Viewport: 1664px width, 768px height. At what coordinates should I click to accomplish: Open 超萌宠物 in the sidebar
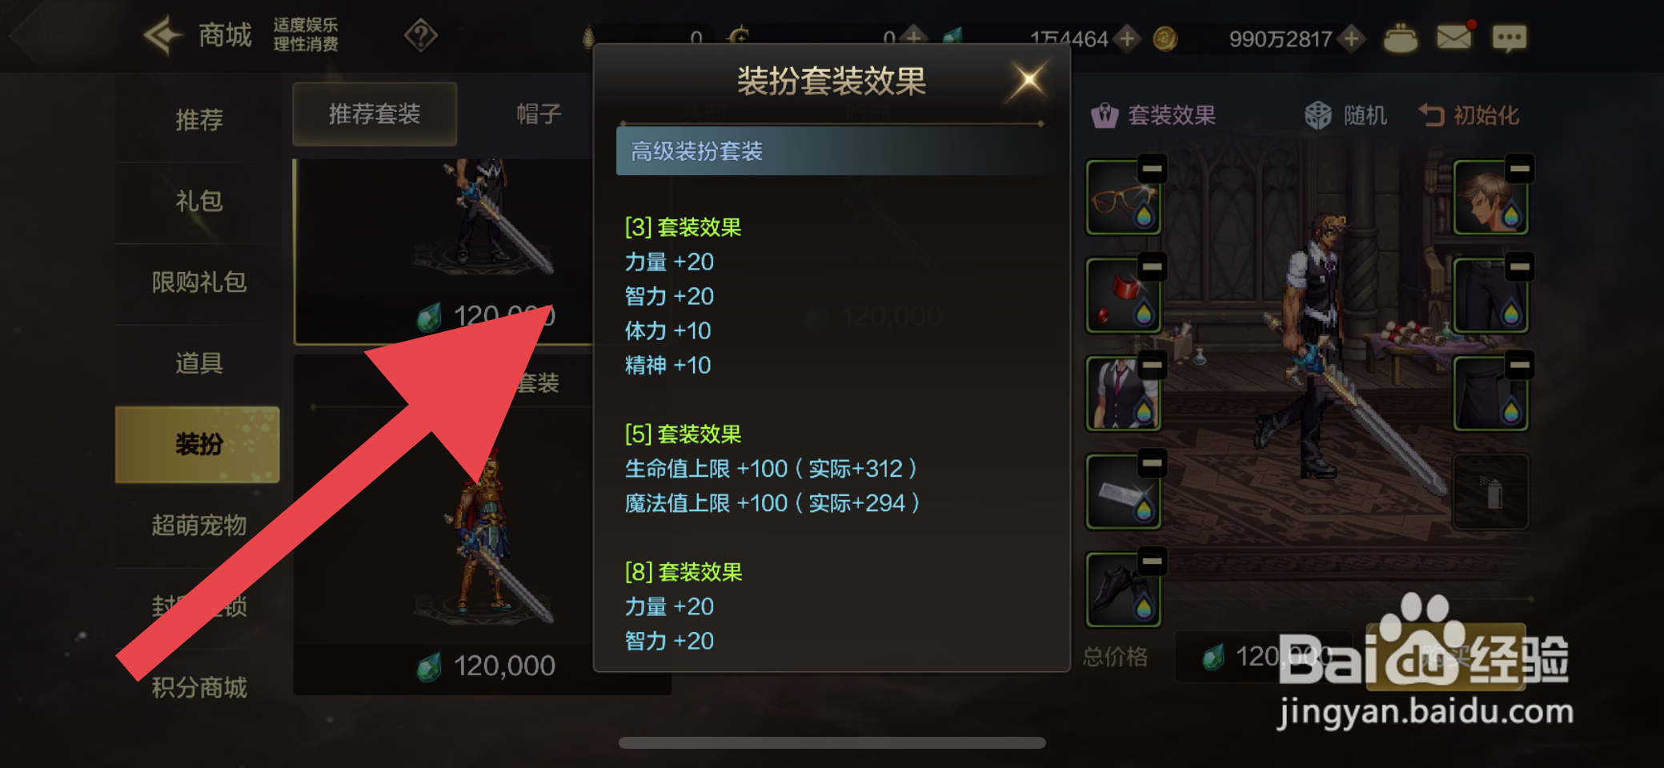click(199, 526)
